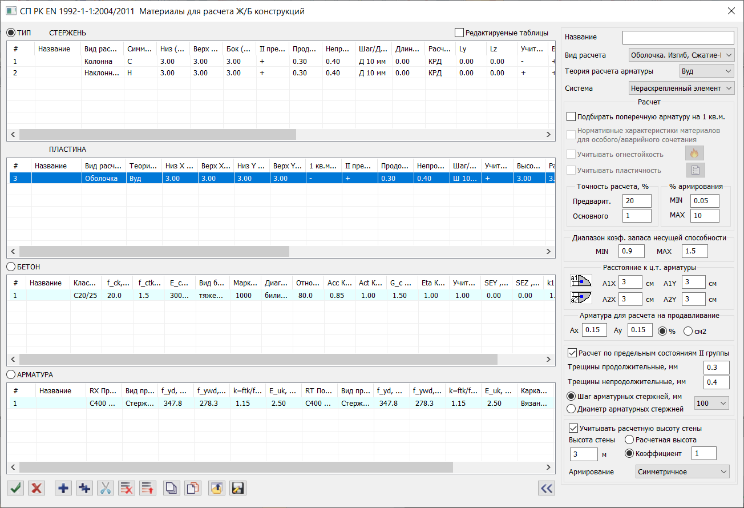744x508 pixels.
Task: Open the Вид расчета dropdown
Action: click(681, 55)
